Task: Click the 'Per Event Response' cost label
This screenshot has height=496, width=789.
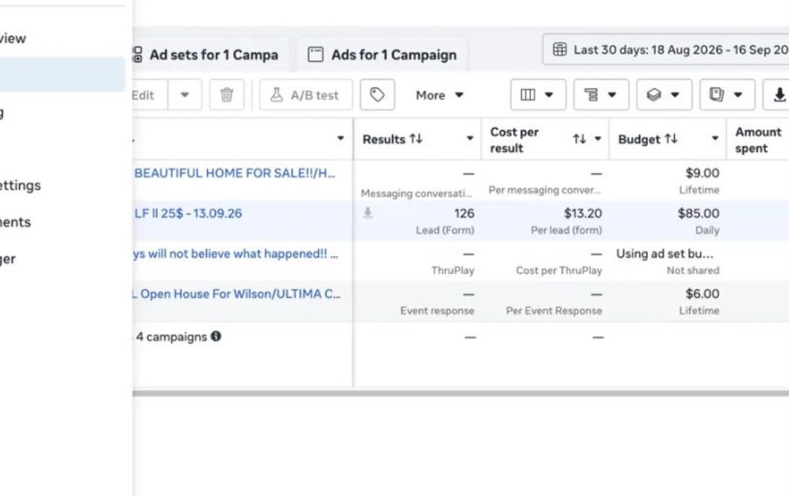Action: (554, 310)
